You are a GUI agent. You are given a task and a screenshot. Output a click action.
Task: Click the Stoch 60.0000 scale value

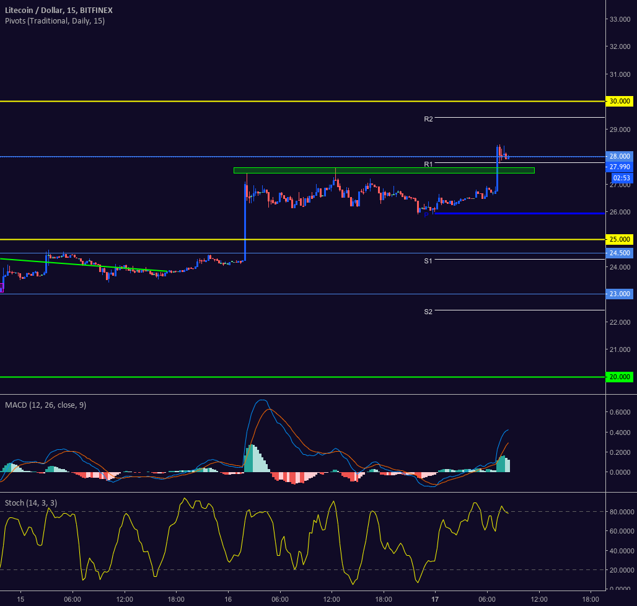(x=622, y=531)
